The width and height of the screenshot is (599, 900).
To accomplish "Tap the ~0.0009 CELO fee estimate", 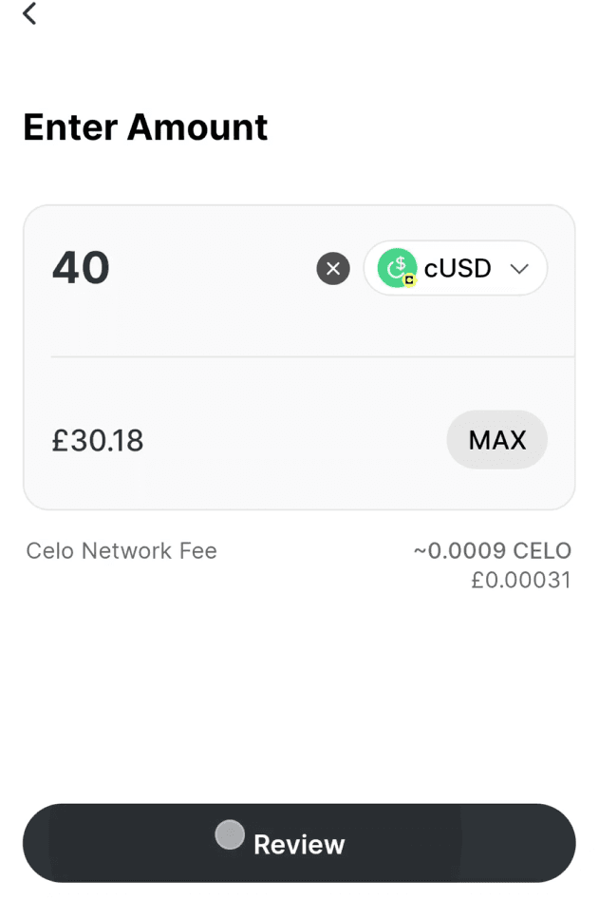I will click(x=493, y=550).
